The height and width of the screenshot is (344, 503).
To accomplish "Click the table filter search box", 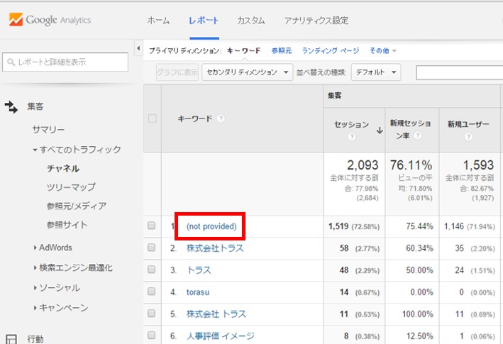I will (460, 72).
